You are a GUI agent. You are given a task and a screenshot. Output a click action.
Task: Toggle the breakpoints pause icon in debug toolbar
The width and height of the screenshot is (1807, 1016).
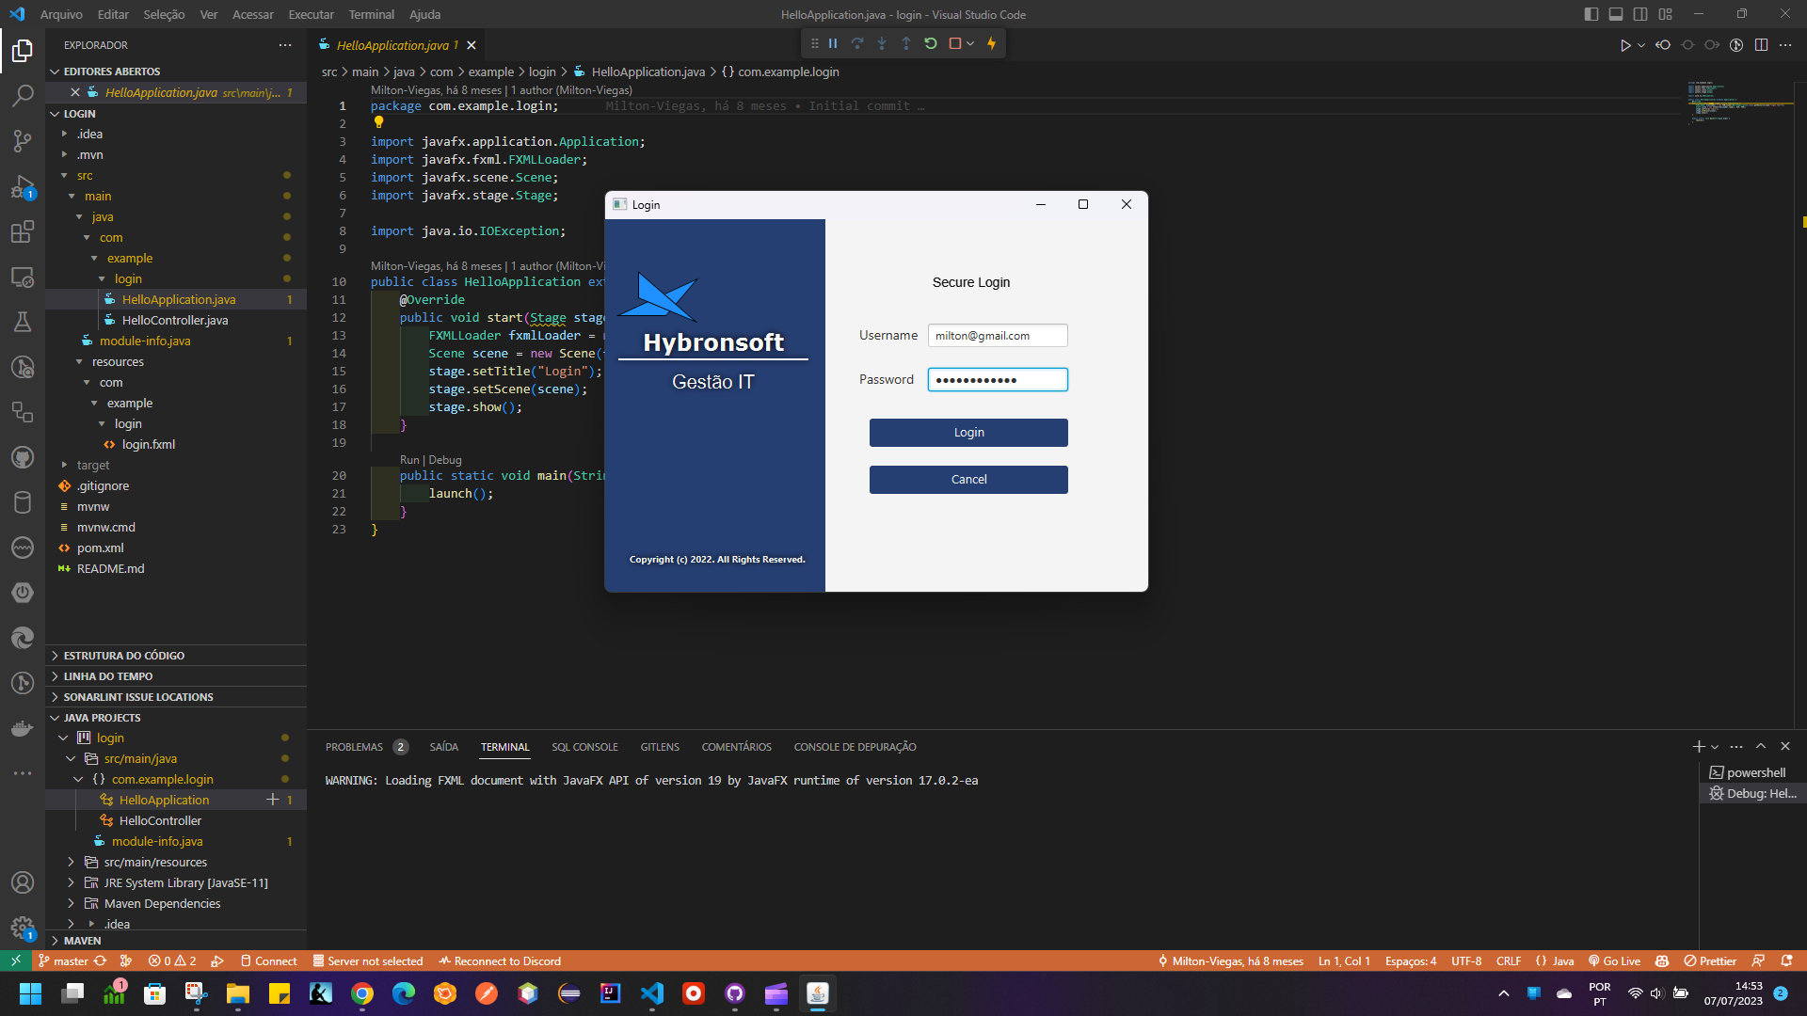coord(833,43)
